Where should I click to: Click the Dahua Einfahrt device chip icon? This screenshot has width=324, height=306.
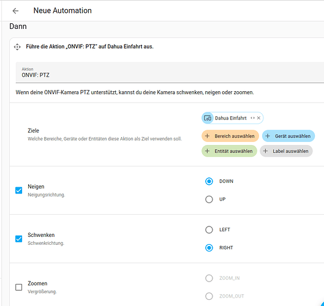208,118
